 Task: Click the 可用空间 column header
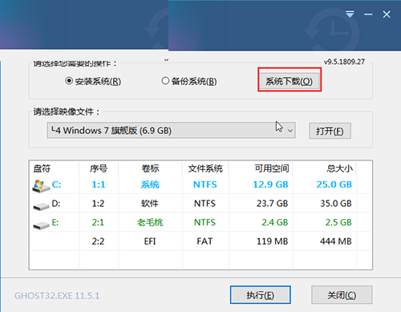272,168
